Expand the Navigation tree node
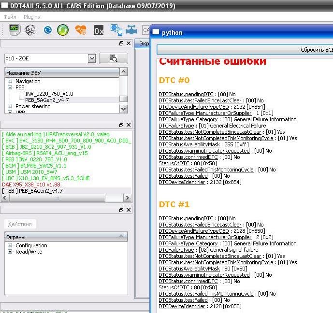The width and height of the screenshot is (333, 313). [x=10, y=81]
